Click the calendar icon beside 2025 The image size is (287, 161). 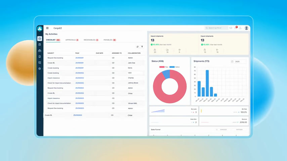(232, 62)
